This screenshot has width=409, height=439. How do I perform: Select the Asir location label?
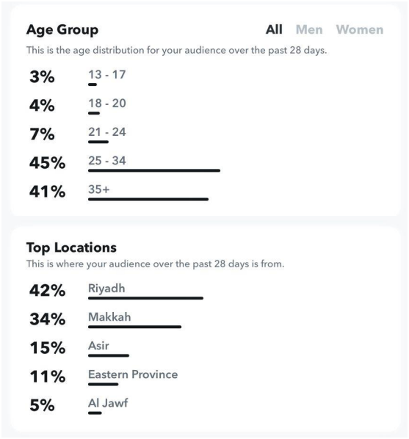pos(98,346)
